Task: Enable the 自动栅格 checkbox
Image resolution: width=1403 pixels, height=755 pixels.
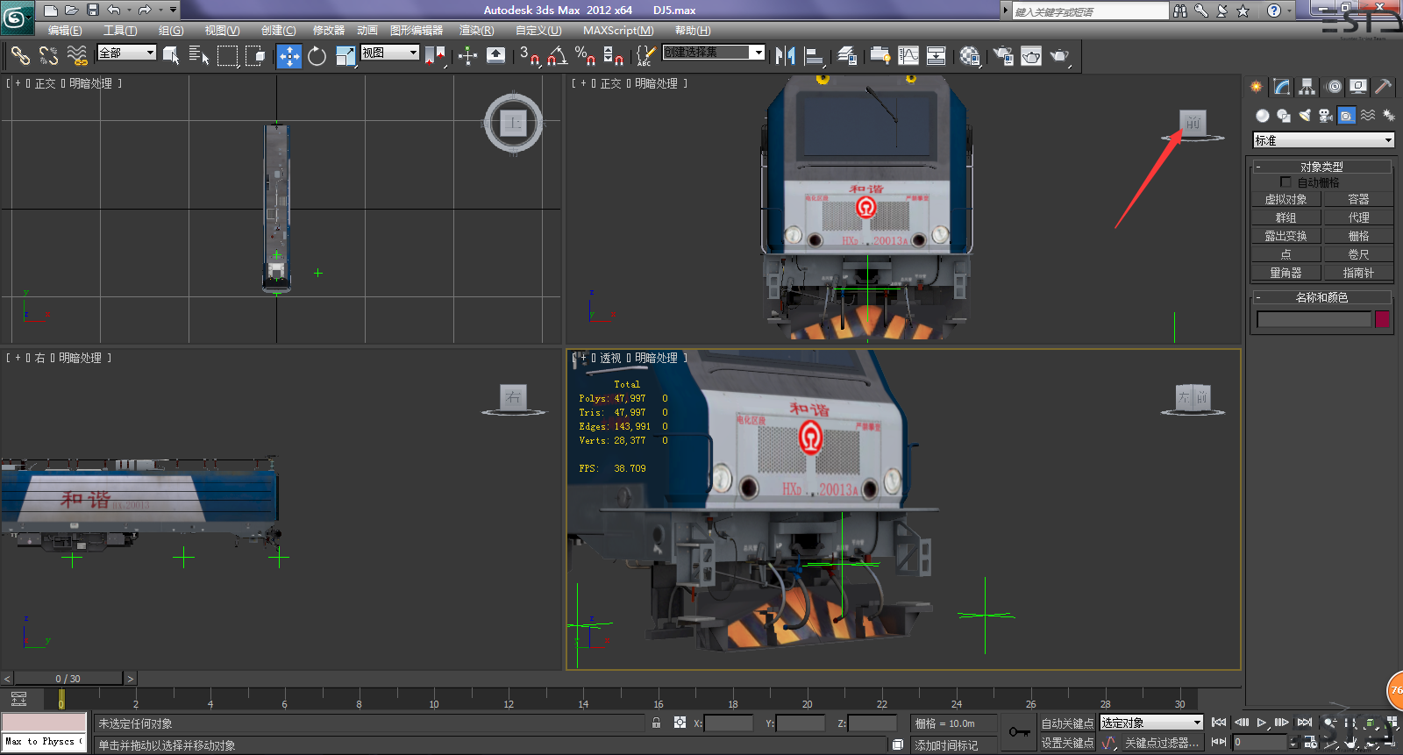Action: [1285, 182]
